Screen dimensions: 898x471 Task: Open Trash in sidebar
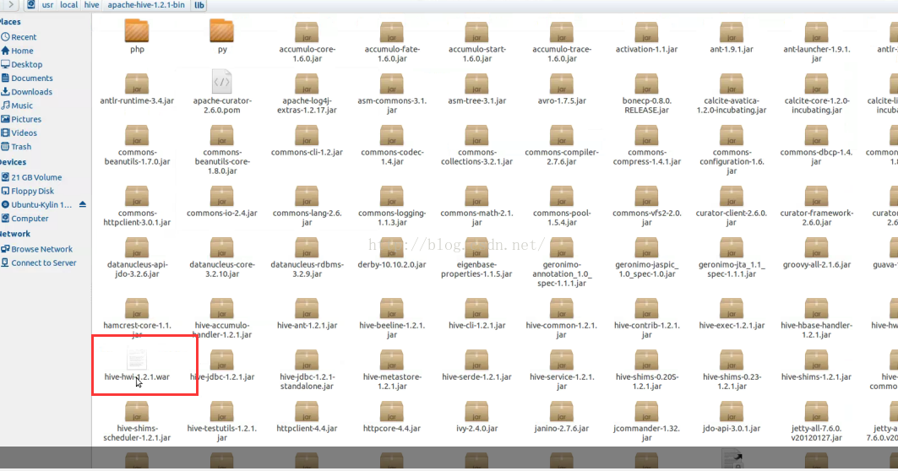click(x=20, y=147)
